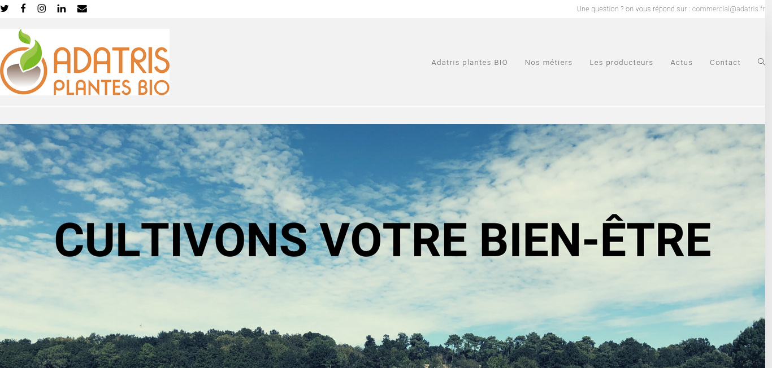Open the Twitter social link
Viewport: 772px width, 368px height.
coord(5,8)
